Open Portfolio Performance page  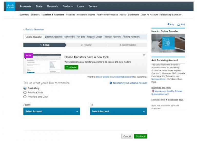pyautogui.click(x=107, y=15)
